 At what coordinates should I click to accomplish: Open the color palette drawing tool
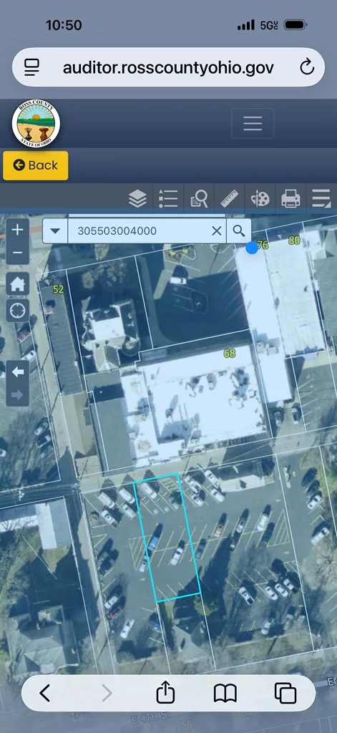click(260, 199)
